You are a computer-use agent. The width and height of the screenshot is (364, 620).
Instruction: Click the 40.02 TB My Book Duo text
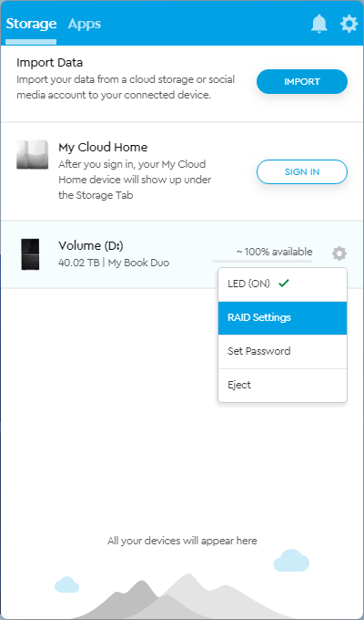point(114,263)
